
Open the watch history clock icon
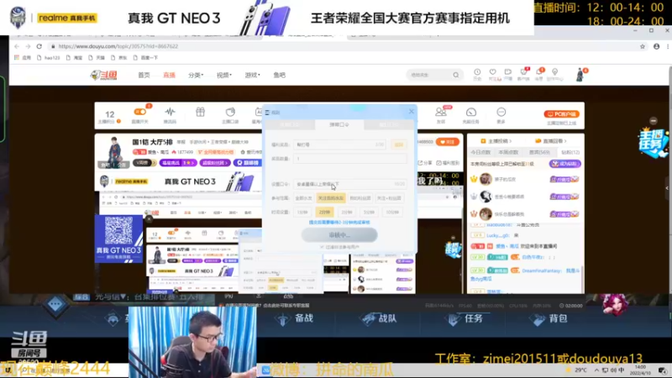pyautogui.click(x=477, y=72)
